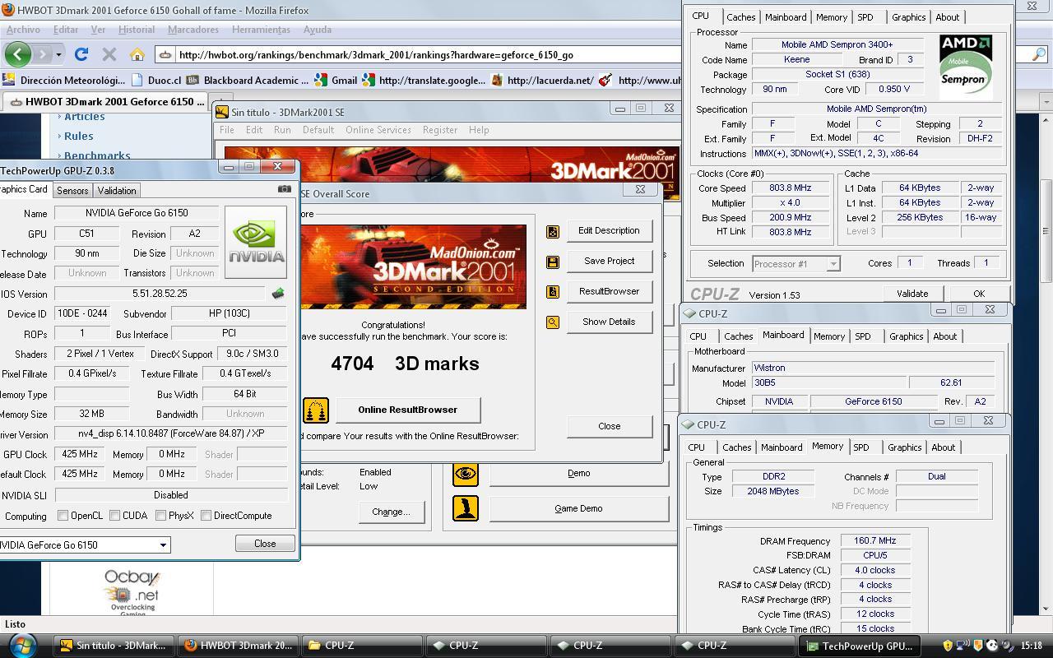Click the magnifier icon beside Show Details

pos(553,322)
